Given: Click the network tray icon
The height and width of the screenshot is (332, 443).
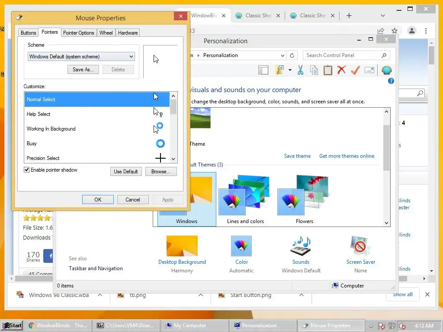Looking at the screenshot, I should [392, 326].
